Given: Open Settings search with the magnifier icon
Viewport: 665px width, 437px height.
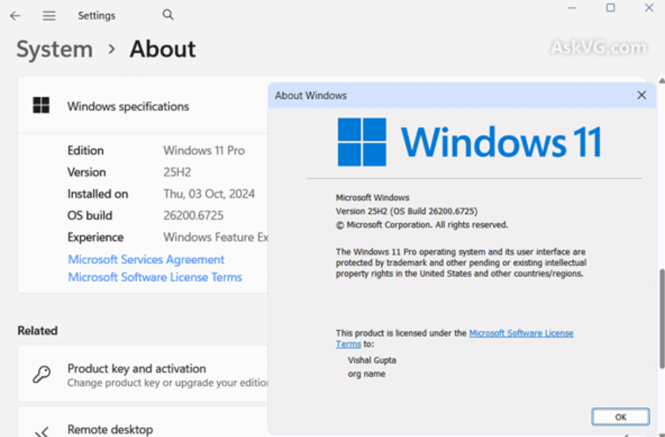Looking at the screenshot, I should [168, 14].
